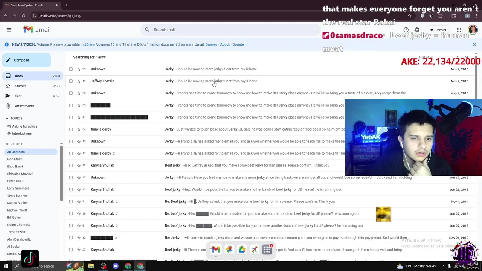Open the Jmail main menu hamburger icon
Image resolution: width=482 pixels, height=271 pixels.
(9, 30)
